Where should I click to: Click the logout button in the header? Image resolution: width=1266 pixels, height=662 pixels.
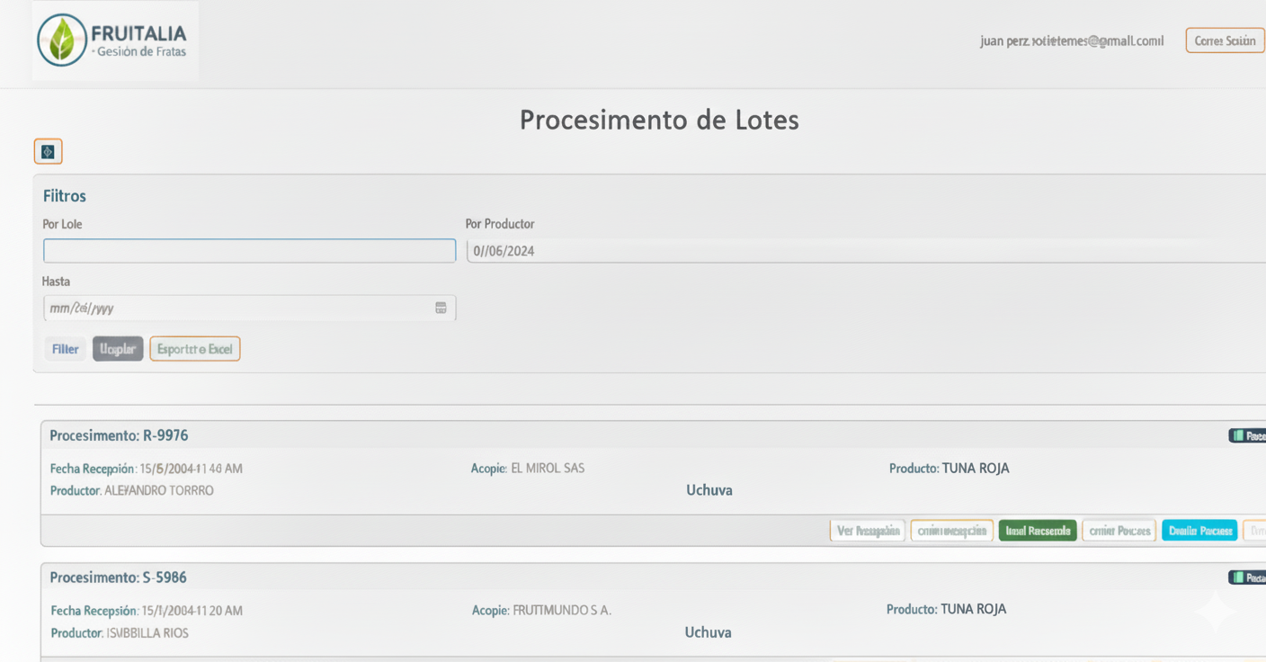tap(1225, 40)
